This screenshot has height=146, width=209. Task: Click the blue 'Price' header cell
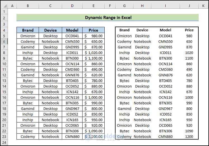pos(93,30)
